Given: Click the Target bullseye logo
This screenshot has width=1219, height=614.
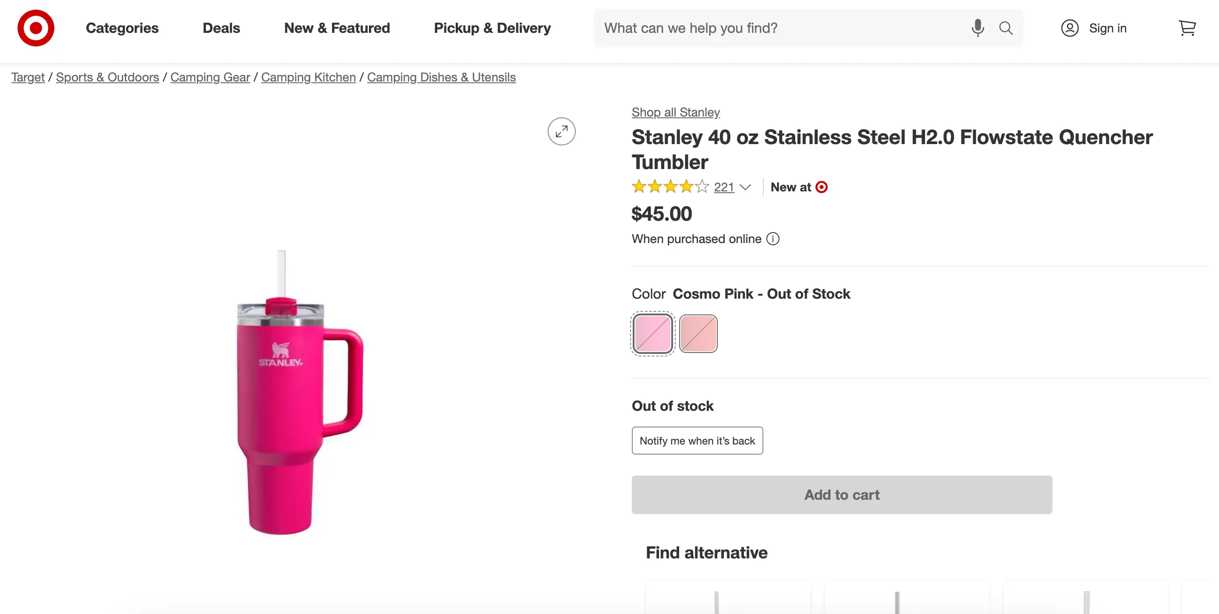Looking at the screenshot, I should (36, 28).
